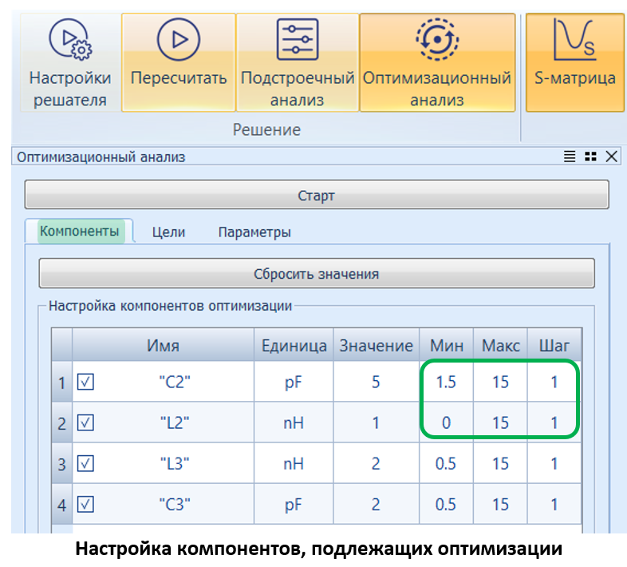Viewport: 627px width, 567px height.
Task: Select the Компоненты tab
Action: tap(79, 232)
